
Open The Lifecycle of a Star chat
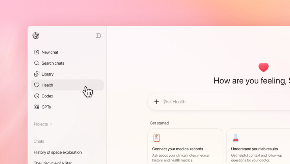53,162
